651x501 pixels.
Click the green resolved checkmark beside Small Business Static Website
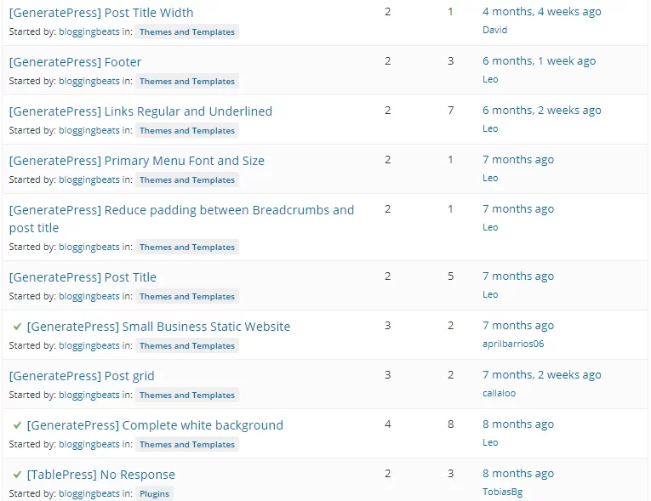pos(17,327)
